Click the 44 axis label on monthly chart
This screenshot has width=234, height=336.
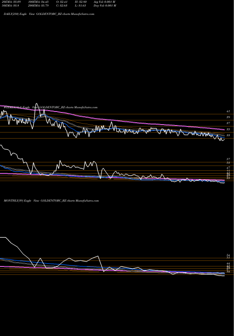pyautogui.click(x=228, y=264)
